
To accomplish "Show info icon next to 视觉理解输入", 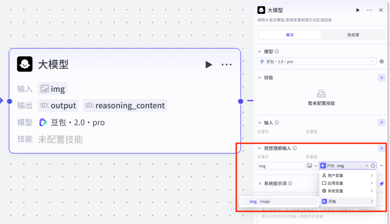I will tap(295, 148).
